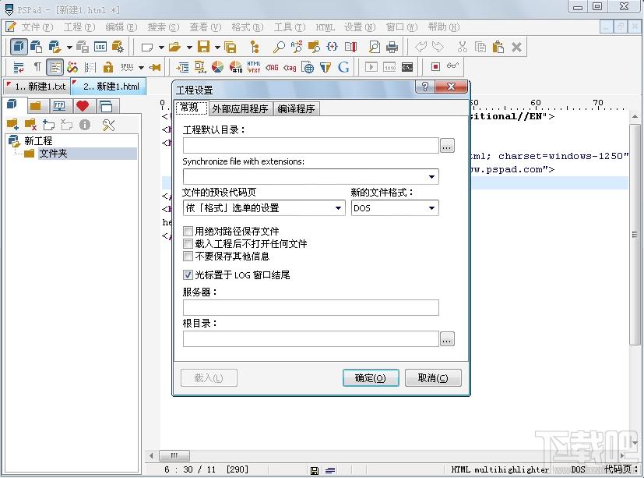Click the dialog help question mark button
Viewport: 644px width, 478px height.
tap(424, 87)
